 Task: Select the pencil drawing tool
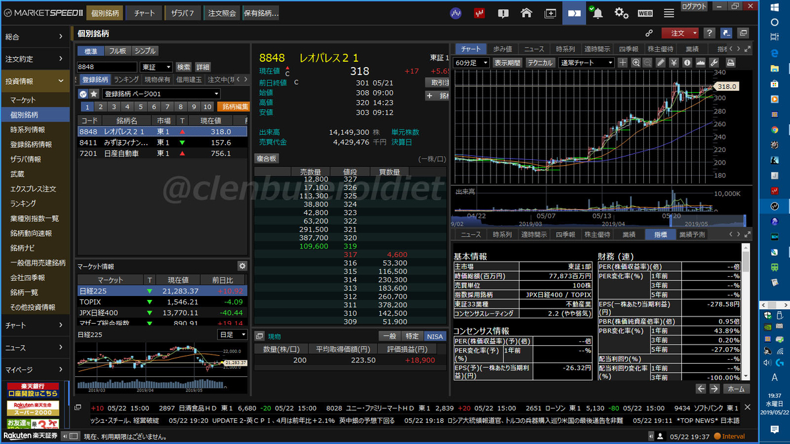click(661, 62)
